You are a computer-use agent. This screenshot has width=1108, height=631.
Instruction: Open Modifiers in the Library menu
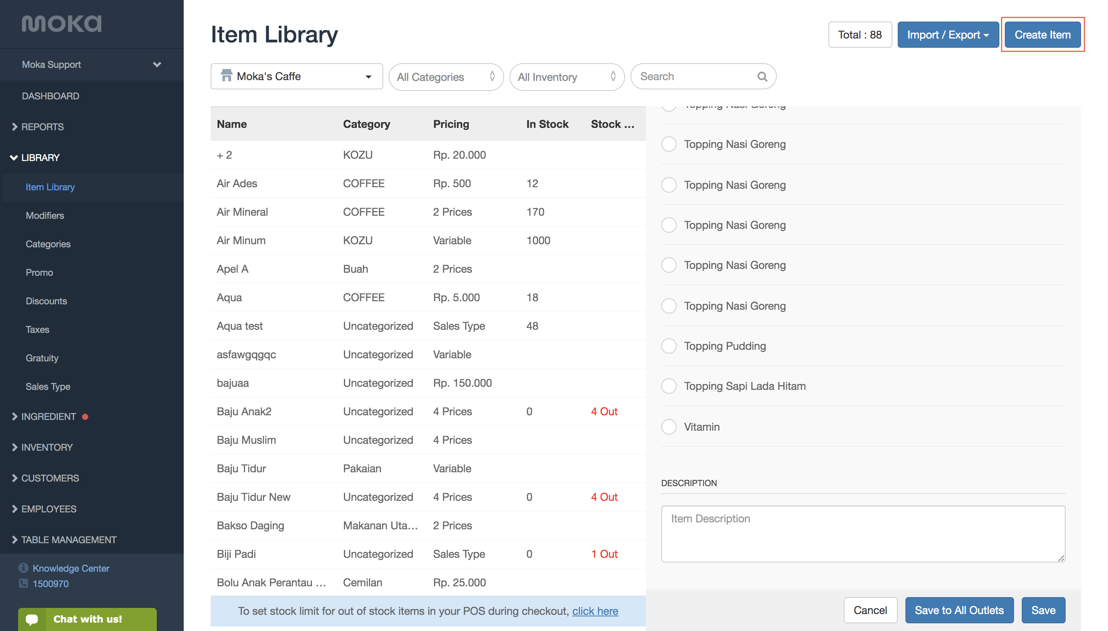click(x=45, y=215)
